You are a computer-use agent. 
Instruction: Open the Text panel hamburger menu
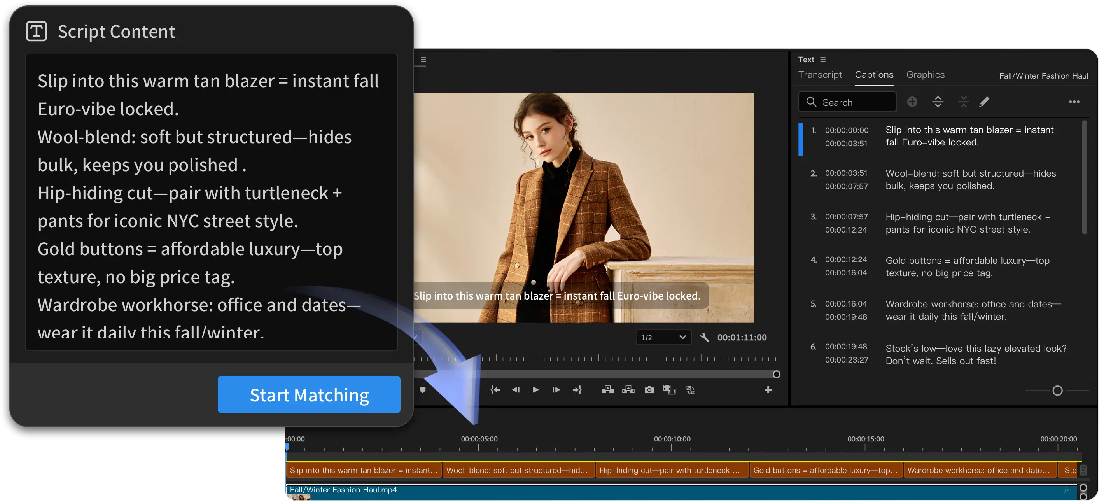[823, 59]
